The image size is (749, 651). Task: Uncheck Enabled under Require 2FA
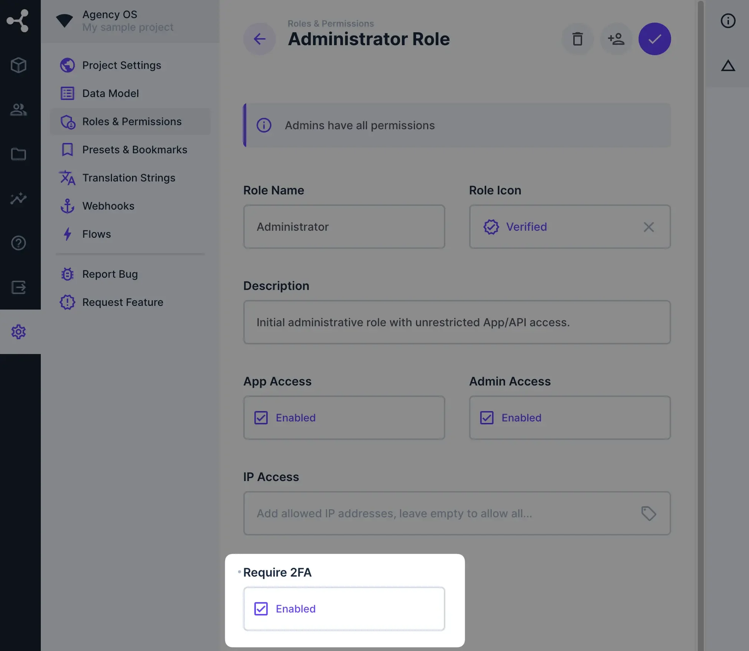[261, 608]
